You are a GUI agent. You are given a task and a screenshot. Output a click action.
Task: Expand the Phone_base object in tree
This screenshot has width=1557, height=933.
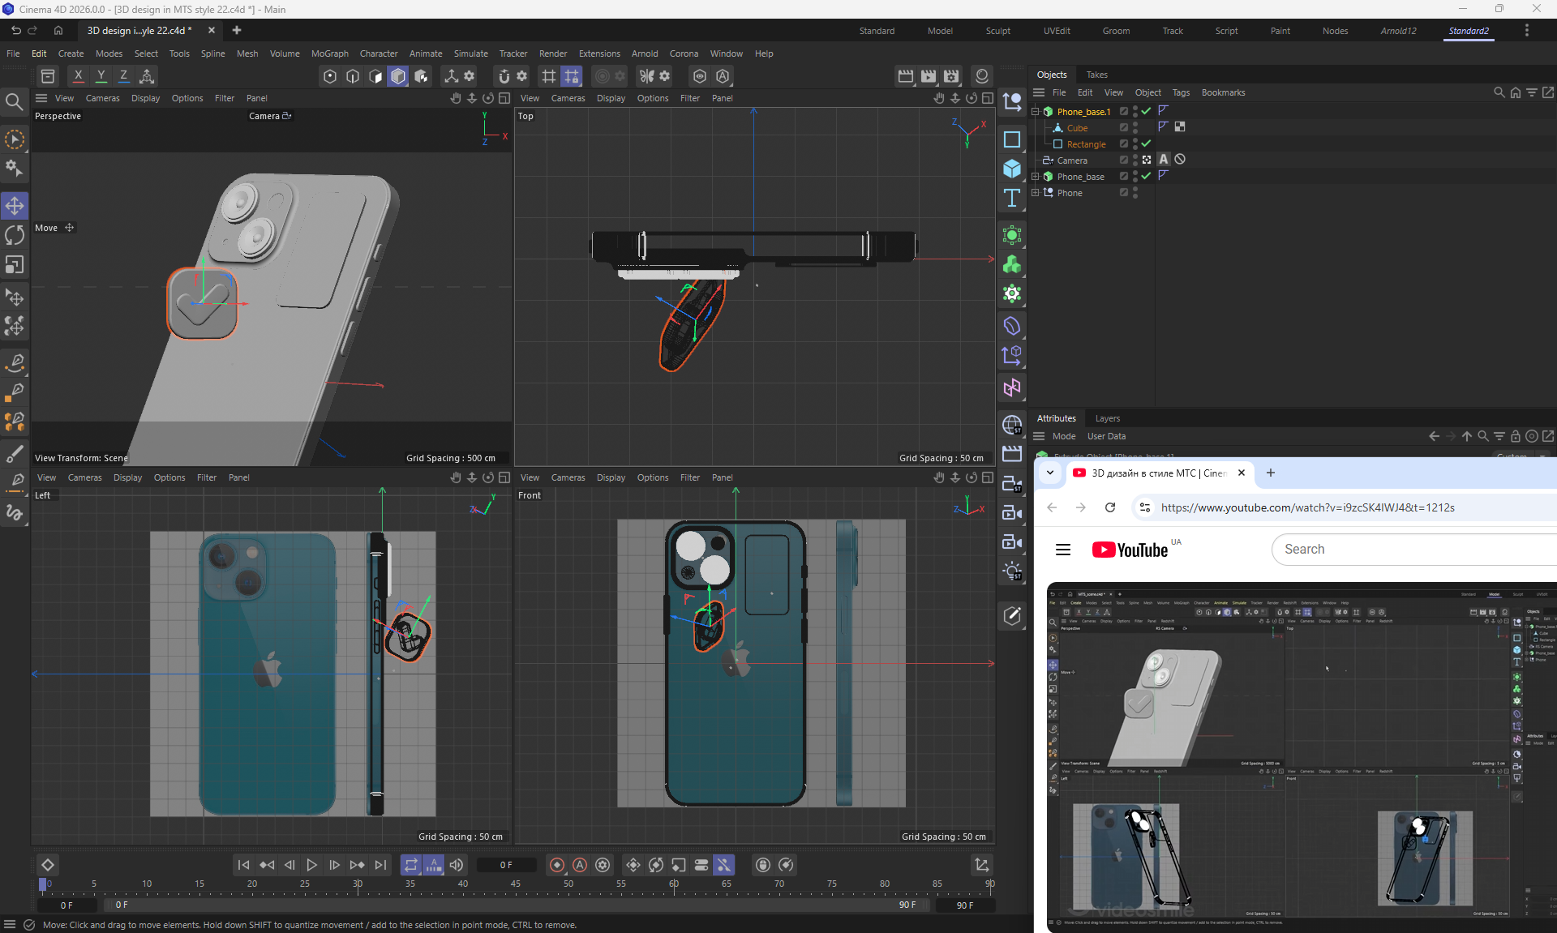pyautogui.click(x=1036, y=177)
